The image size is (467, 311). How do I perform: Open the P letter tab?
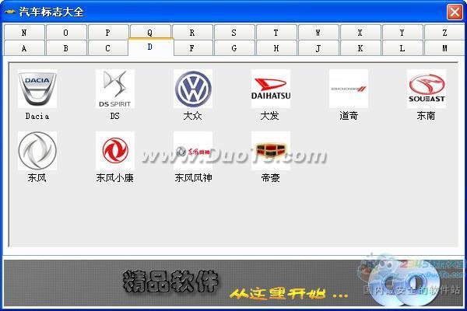click(108, 32)
